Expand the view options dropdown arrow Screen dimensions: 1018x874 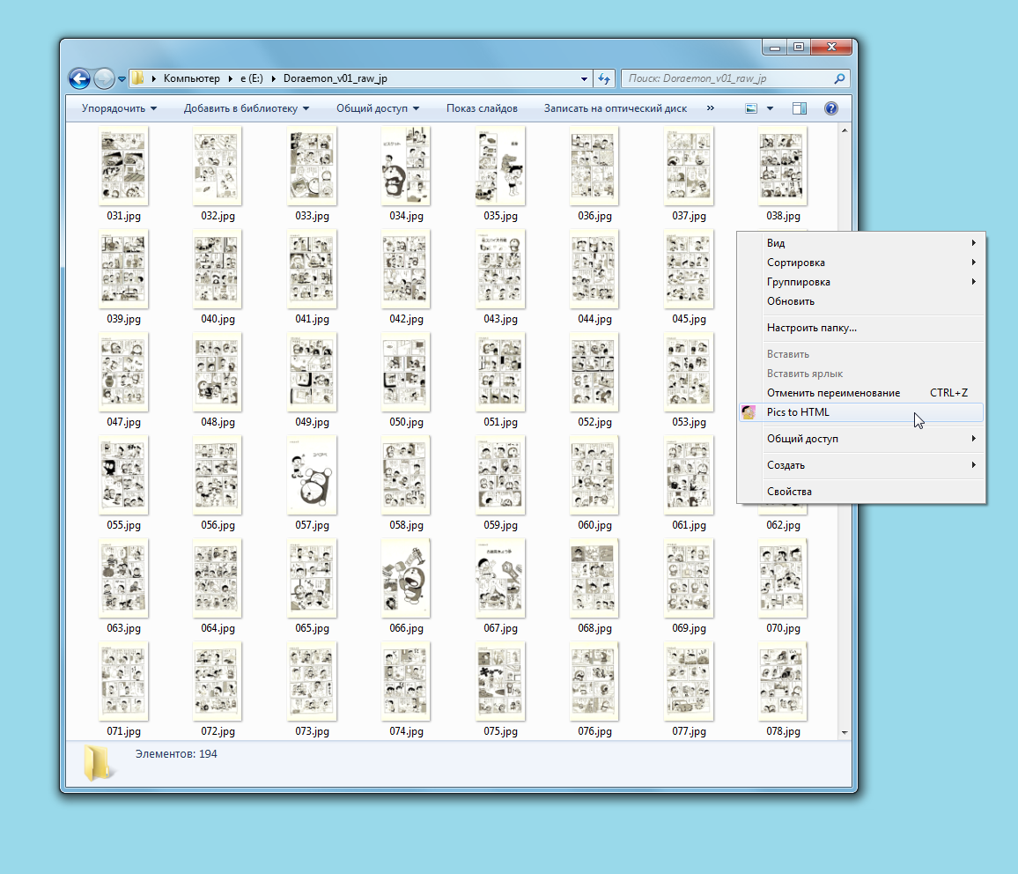point(770,108)
